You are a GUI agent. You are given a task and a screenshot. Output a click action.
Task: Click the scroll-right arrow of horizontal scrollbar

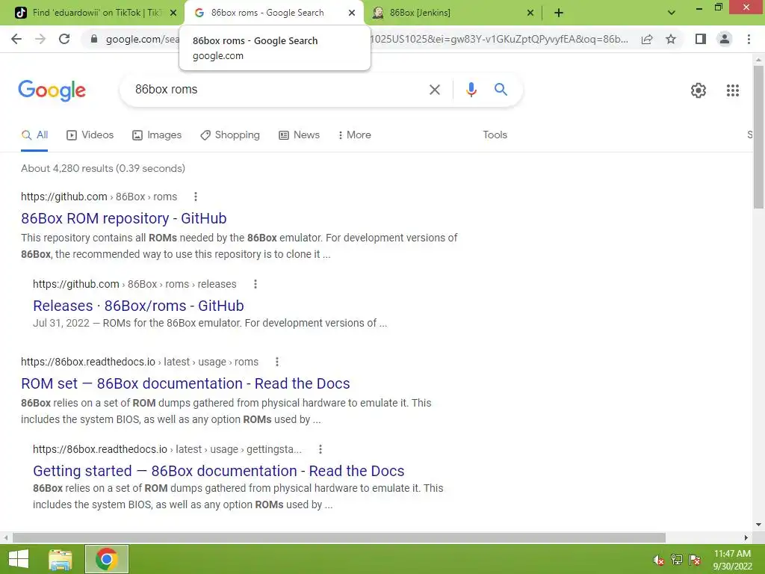tap(746, 537)
